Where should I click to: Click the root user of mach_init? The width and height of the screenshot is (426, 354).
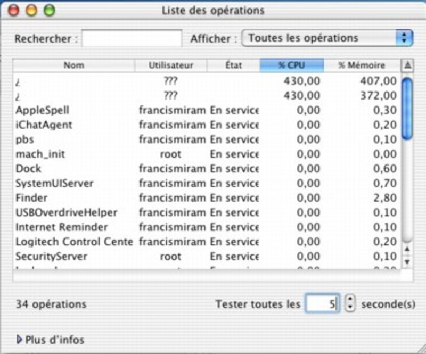coord(170,154)
